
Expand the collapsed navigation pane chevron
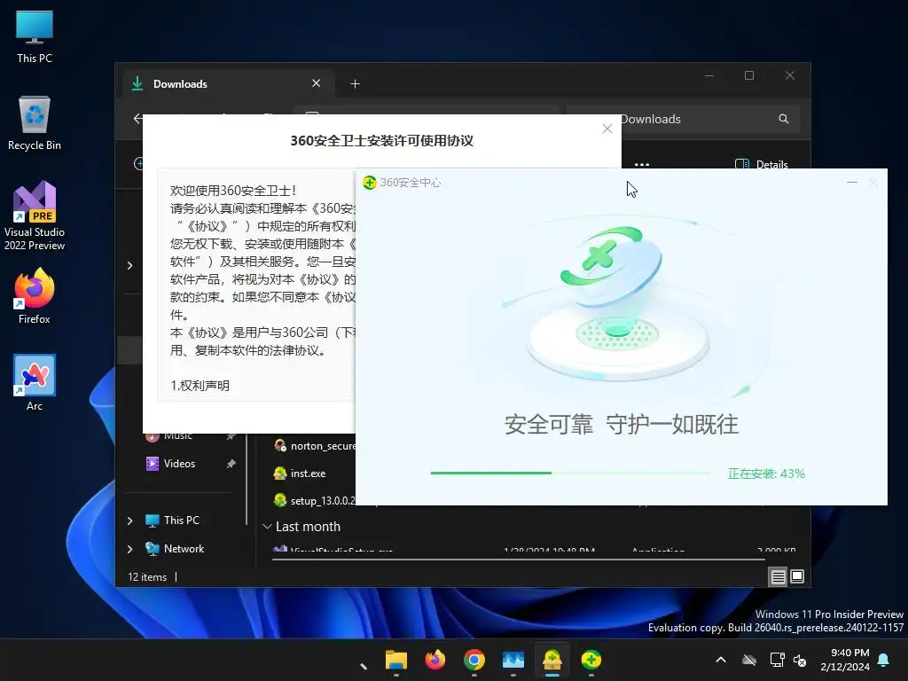point(129,265)
